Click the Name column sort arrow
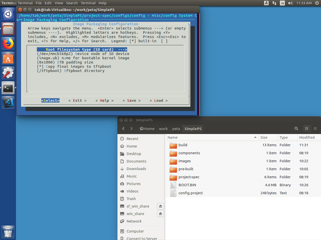 tap(255, 137)
